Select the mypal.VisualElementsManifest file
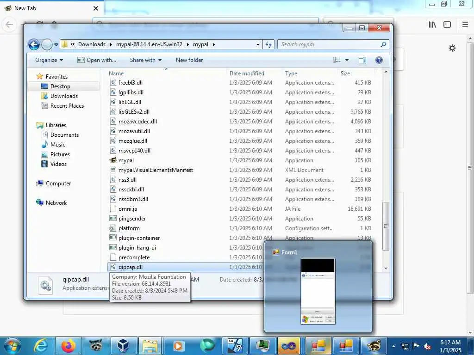Image resolution: width=474 pixels, height=355 pixels. [x=156, y=170]
